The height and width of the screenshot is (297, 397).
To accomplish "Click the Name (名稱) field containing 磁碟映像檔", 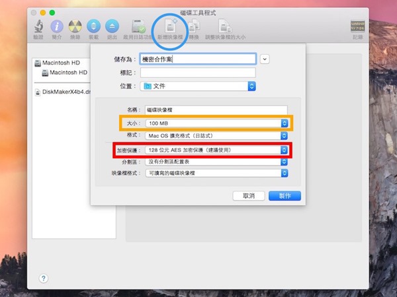I will coord(216,110).
